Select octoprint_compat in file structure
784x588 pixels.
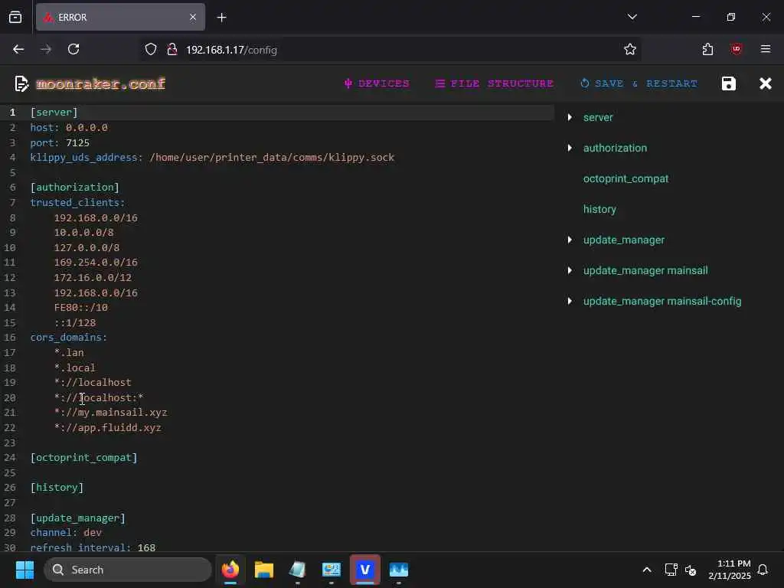tap(626, 178)
